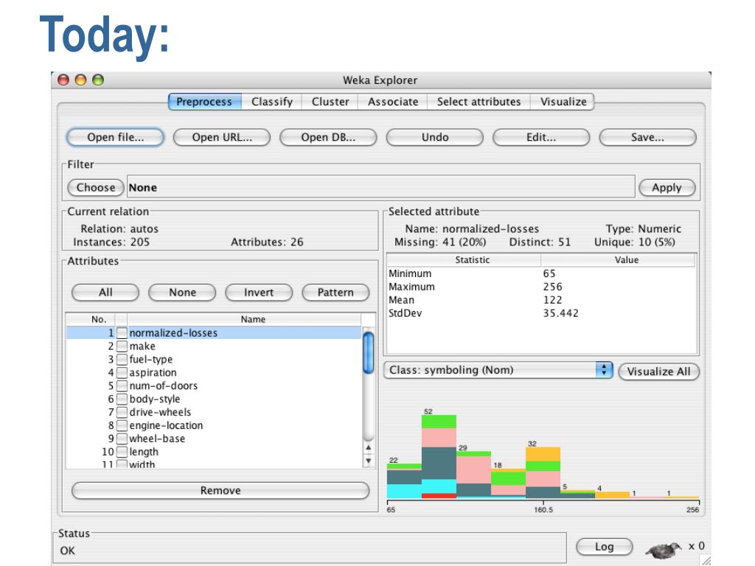Enable the wheel-base checkbox

click(122, 439)
